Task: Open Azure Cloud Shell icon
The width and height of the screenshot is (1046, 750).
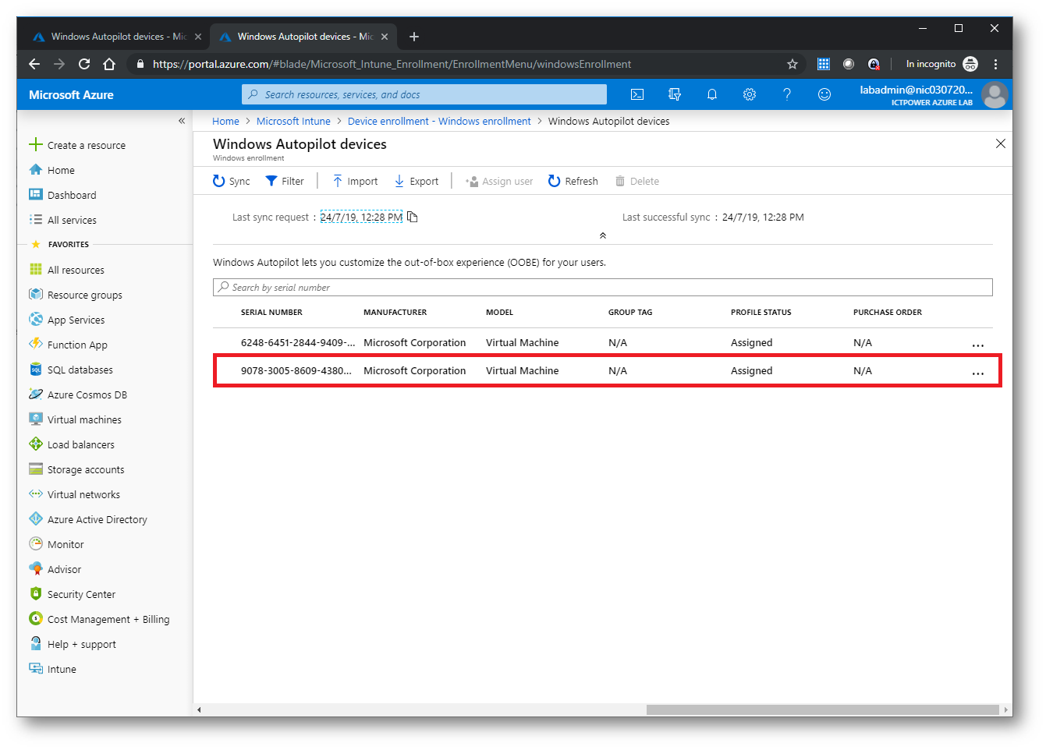Action: coord(637,94)
